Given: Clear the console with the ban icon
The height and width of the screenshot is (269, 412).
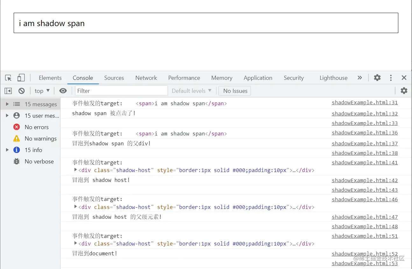Looking at the screenshot, I should 22,91.
